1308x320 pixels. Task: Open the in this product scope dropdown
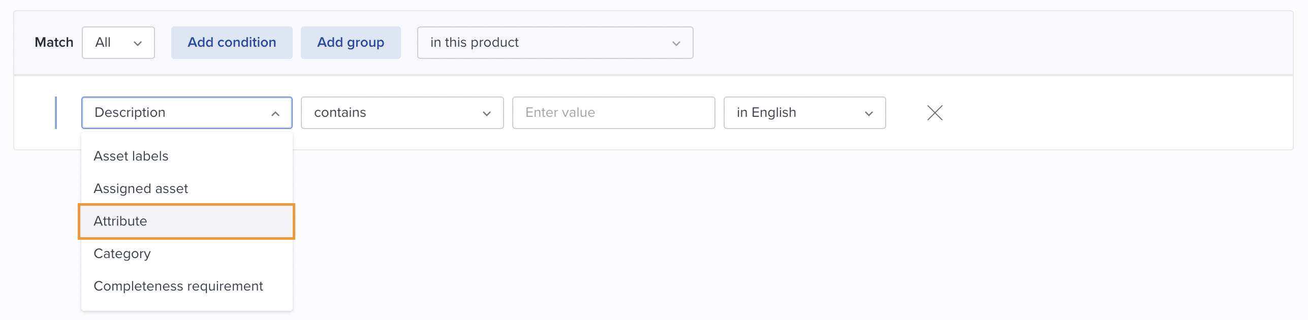coord(555,43)
